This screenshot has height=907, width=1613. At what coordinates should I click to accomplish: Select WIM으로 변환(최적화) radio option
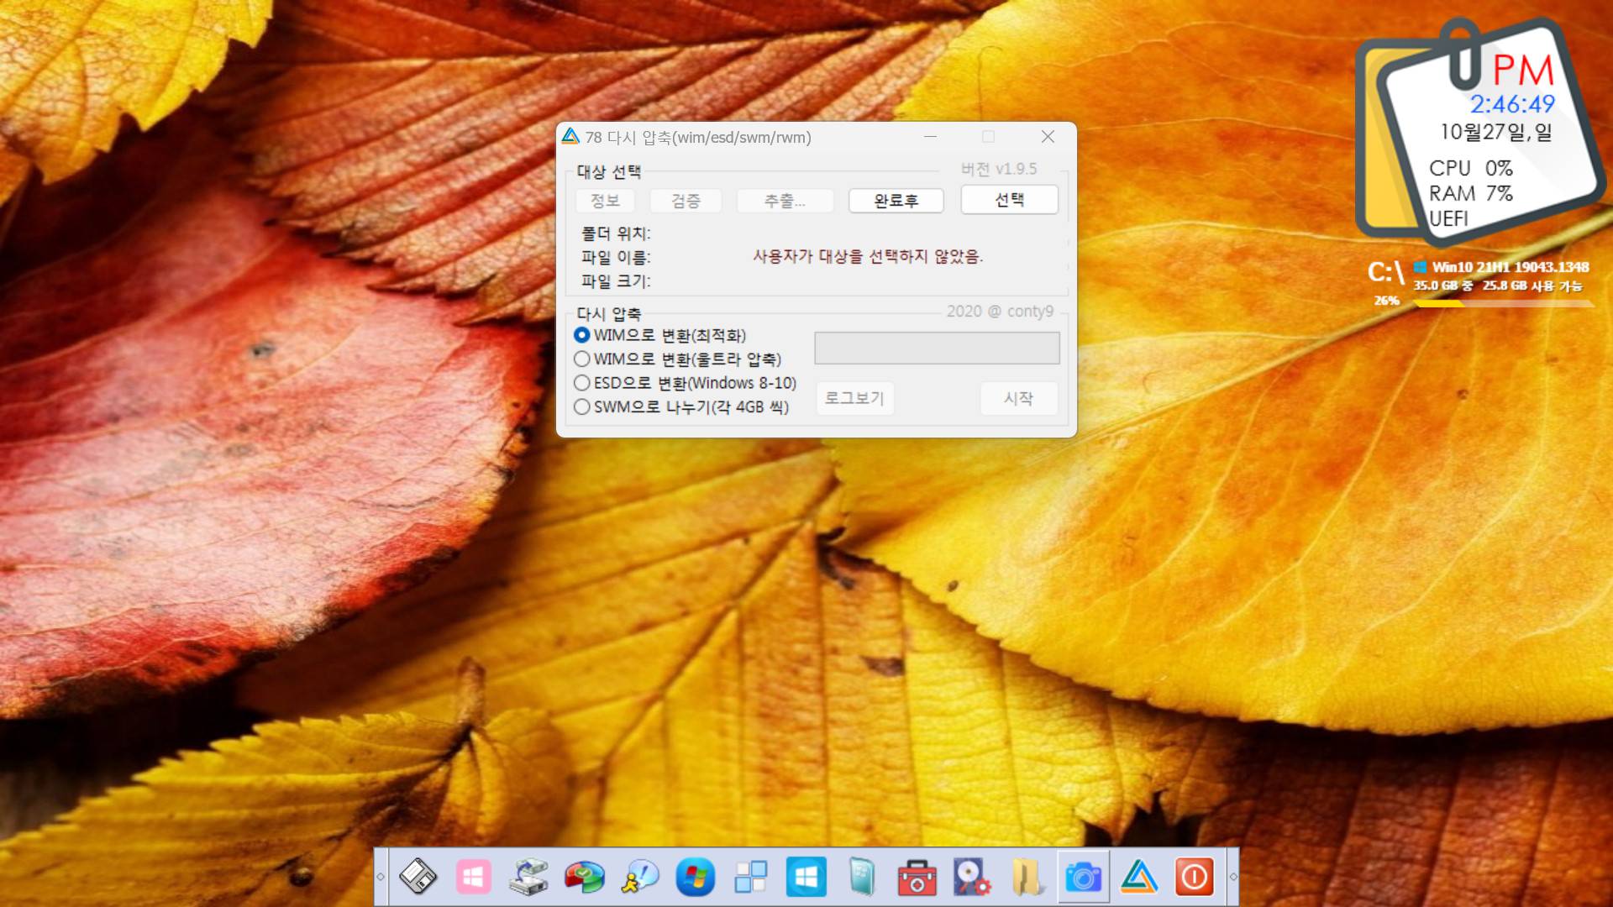click(661, 335)
